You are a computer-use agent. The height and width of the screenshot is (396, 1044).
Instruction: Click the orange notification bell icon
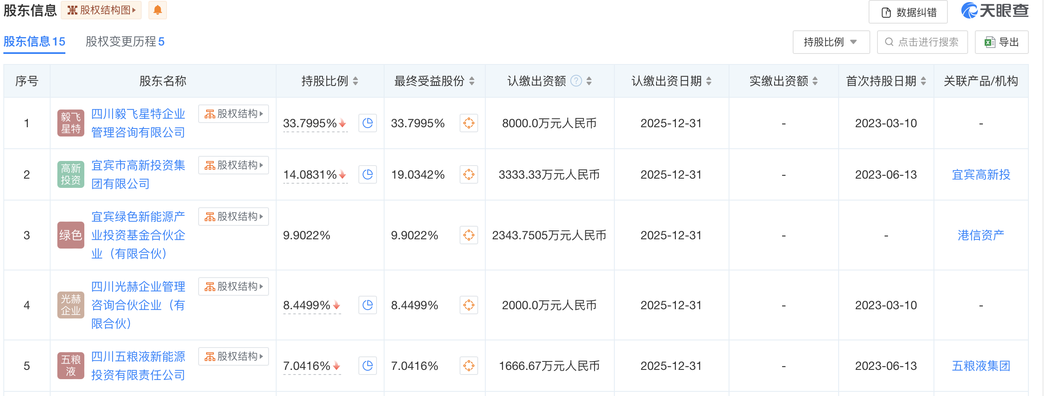point(157,10)
